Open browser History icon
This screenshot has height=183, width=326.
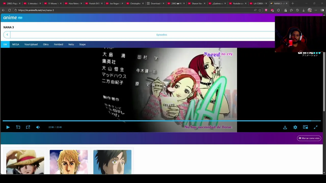click(297, 10)
